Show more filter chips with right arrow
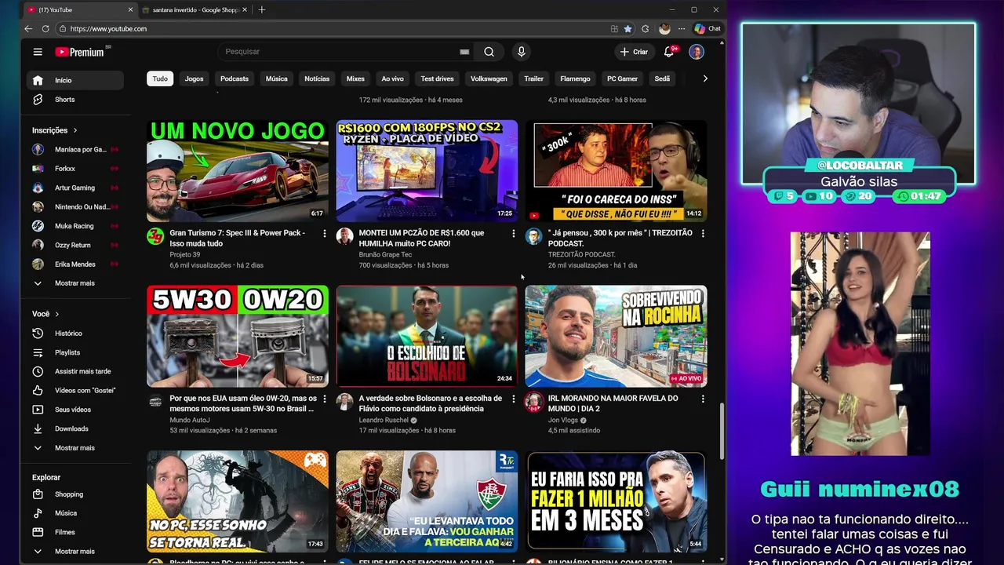 pyautogui.click(x=704, y=78)
